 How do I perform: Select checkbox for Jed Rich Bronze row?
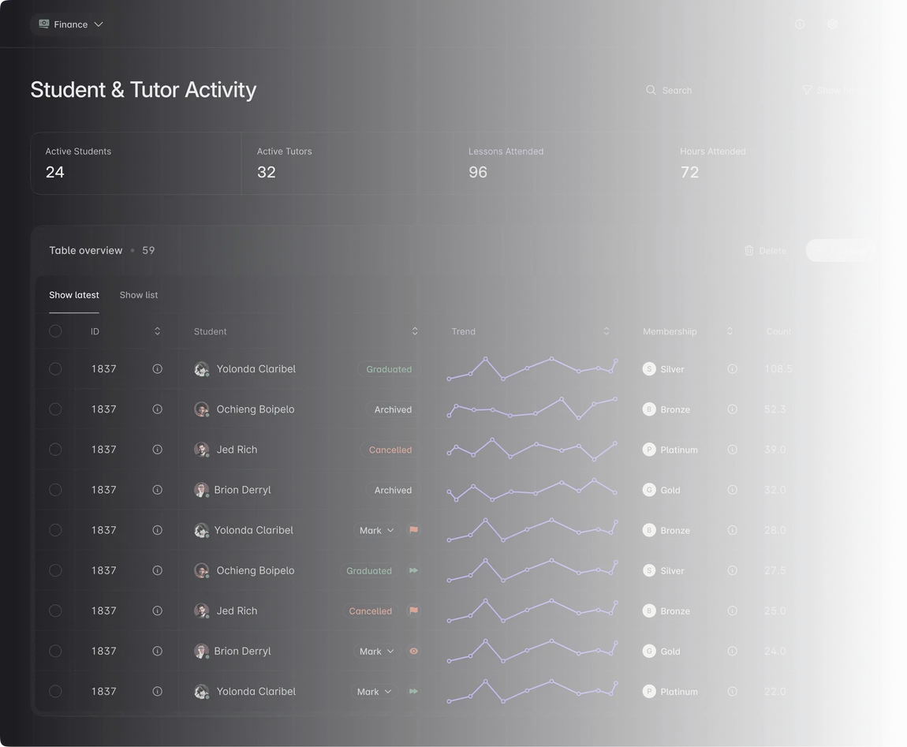click(55, 611)
